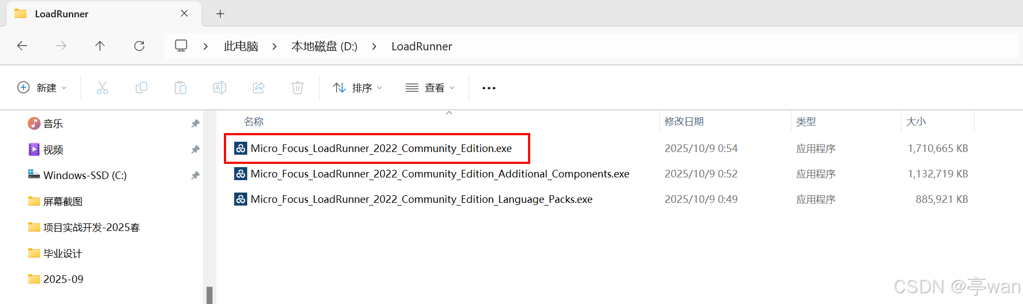
Task: Expand the chevron after 此电脑
Action: point(274,47)
